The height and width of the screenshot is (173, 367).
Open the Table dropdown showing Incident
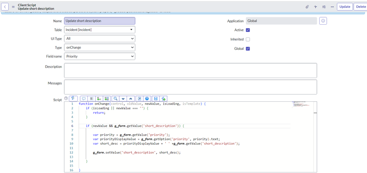pyautogui.click(x=100, y=30)
